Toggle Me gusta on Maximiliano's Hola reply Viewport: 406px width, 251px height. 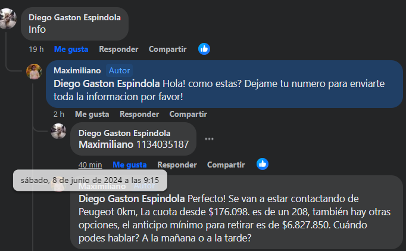(x=92, y=114)
